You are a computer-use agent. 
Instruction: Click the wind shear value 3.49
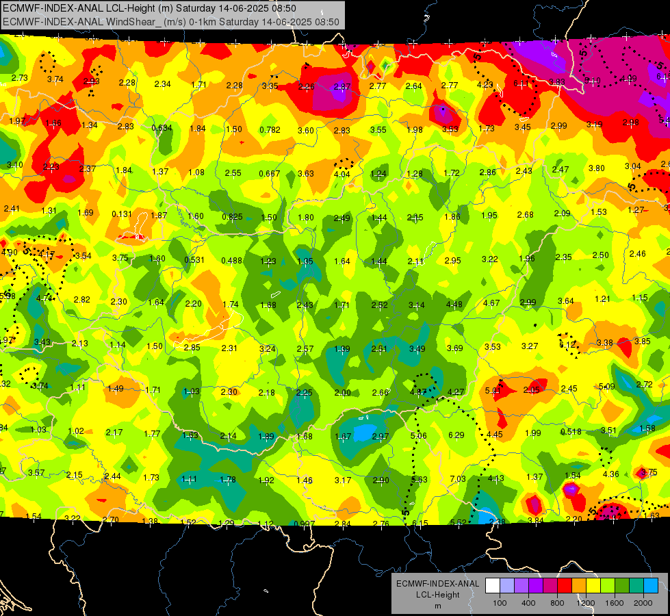click(x=417, y=349)
